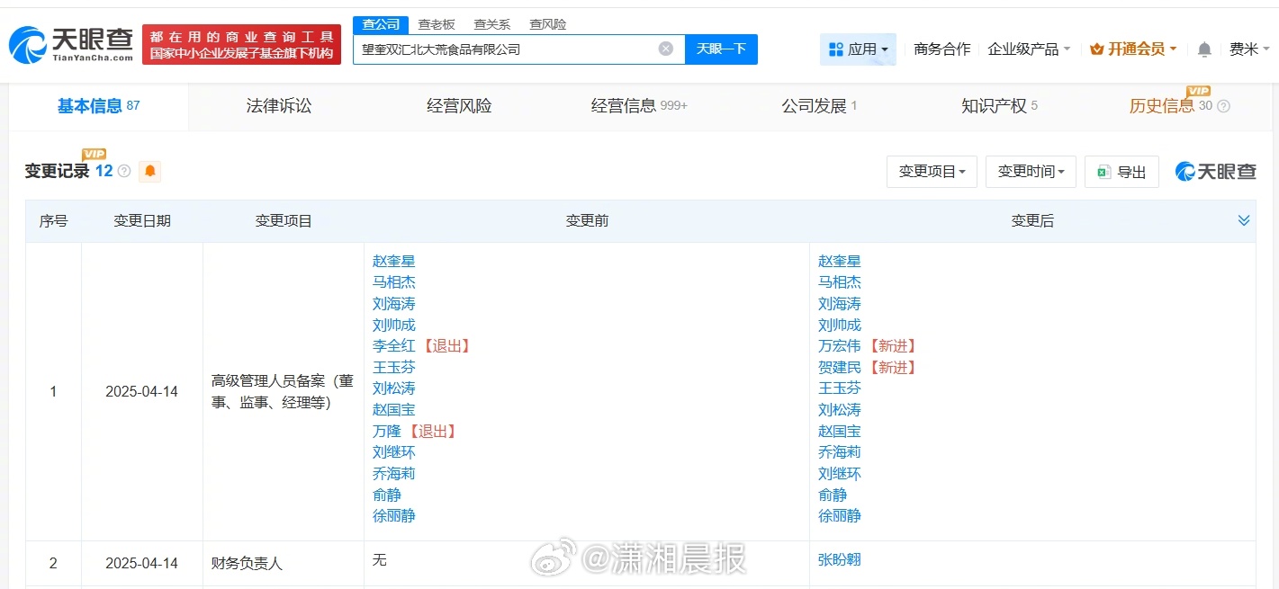Image resolution: width=1279 pixels, height=589 pixels.
Task: Expand 企业级产品 dropdown
Action: click(1029, 49)
